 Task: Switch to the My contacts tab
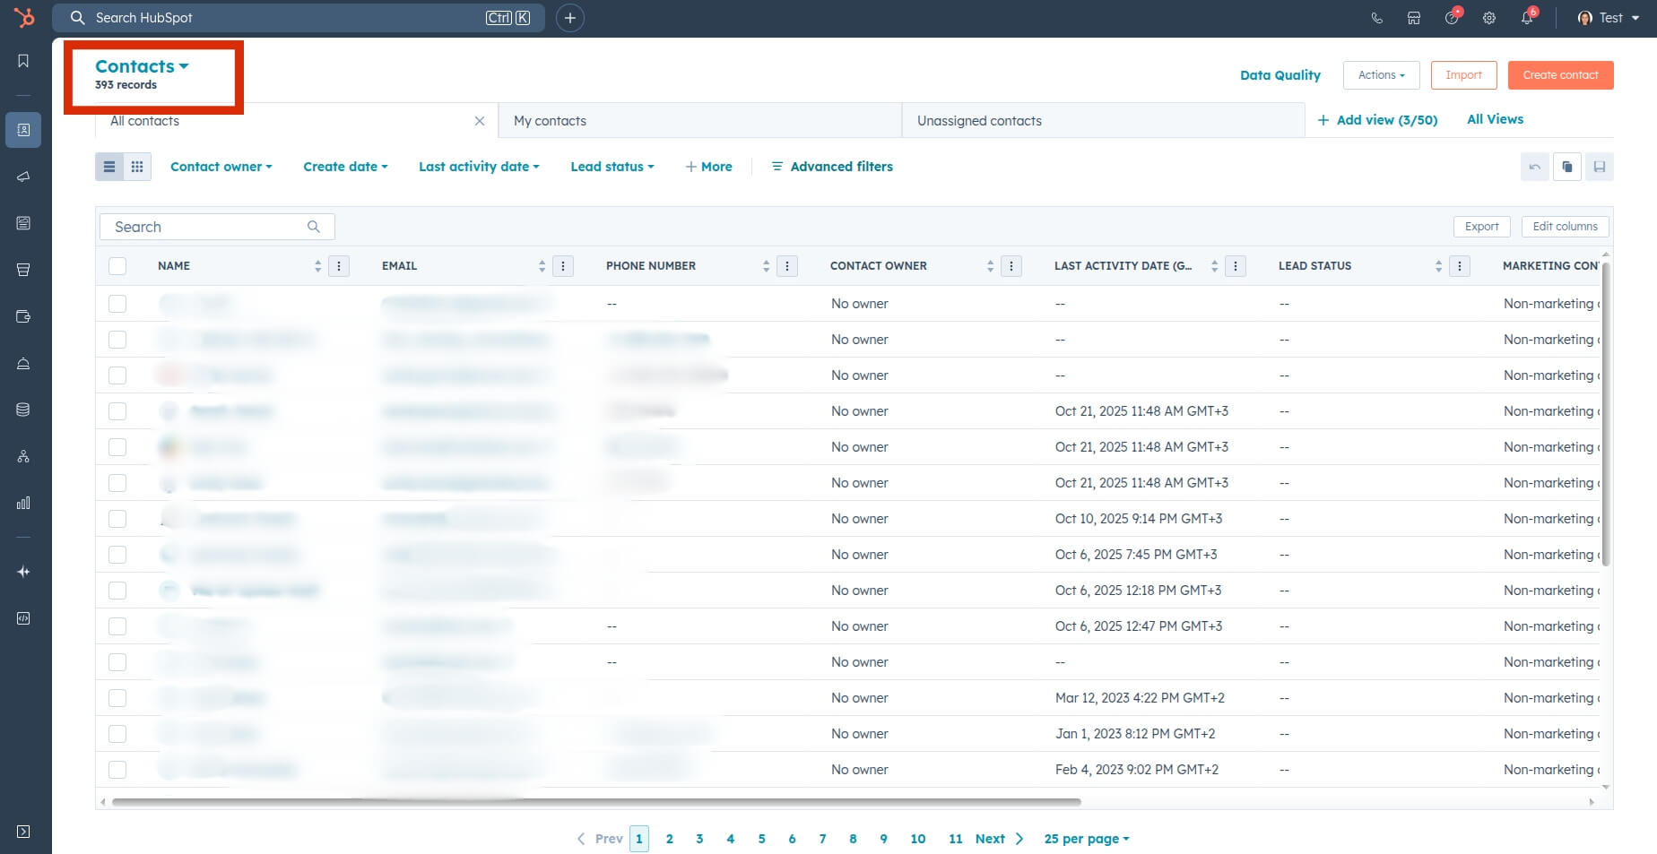pos(550,120)
